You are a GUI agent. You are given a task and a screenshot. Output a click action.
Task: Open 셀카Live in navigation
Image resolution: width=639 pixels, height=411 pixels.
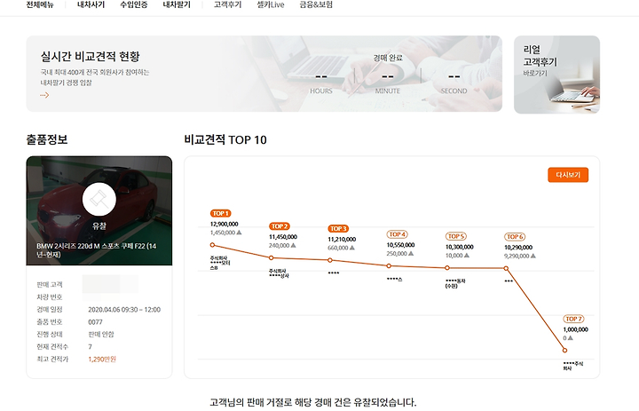[x=271, y=5]
